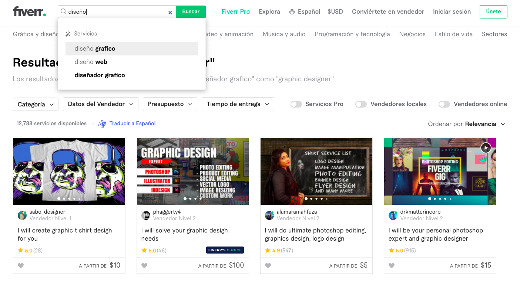Clear the search field using the X icon

click(x=170, y=12)
